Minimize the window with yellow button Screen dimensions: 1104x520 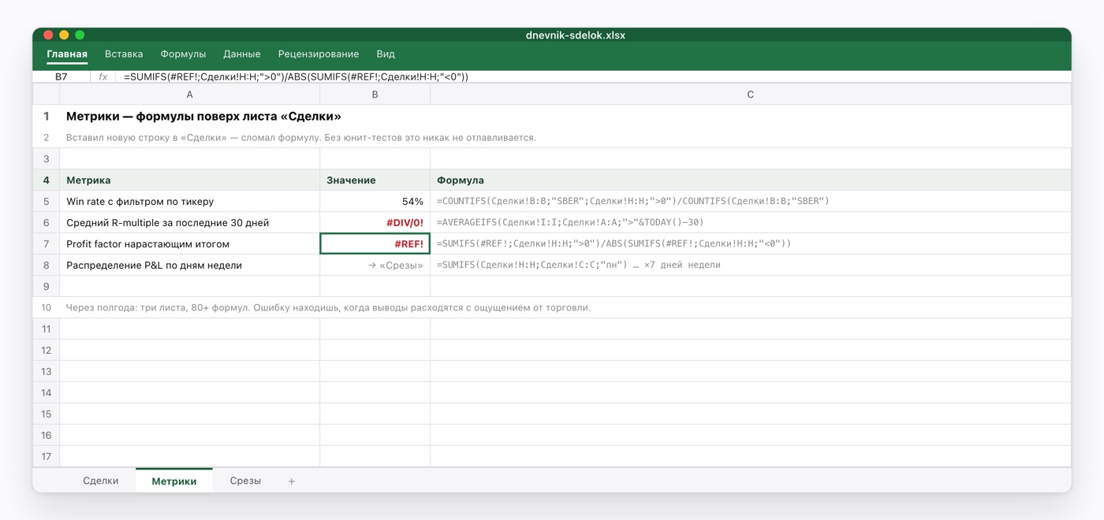point(64,35)
